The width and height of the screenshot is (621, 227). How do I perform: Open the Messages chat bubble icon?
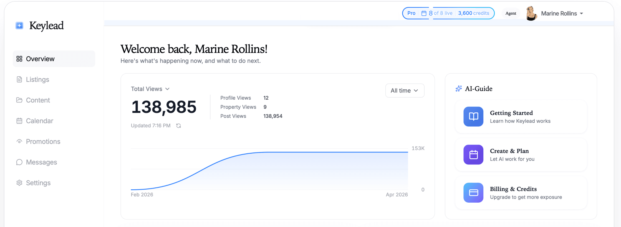tap(19, 162)
